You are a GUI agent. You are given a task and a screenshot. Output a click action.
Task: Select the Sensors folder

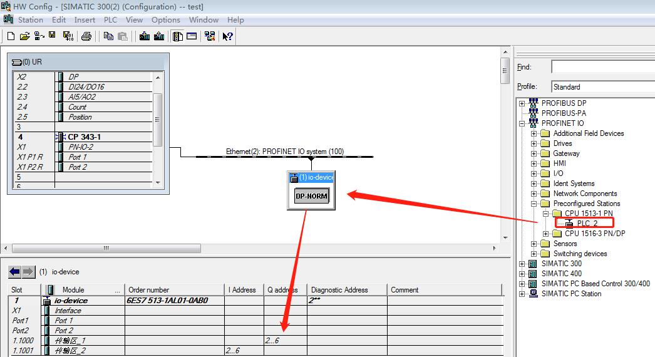click(x=565, y=244)
